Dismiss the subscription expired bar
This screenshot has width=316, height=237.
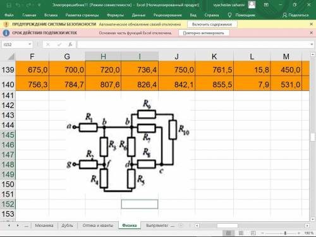tap(311, 33)
